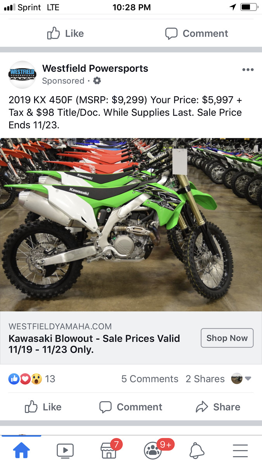Image resolution: width=262 pixels, height=466 pixels.
Task: Open the reactions list showing 13
Action: 32,379
